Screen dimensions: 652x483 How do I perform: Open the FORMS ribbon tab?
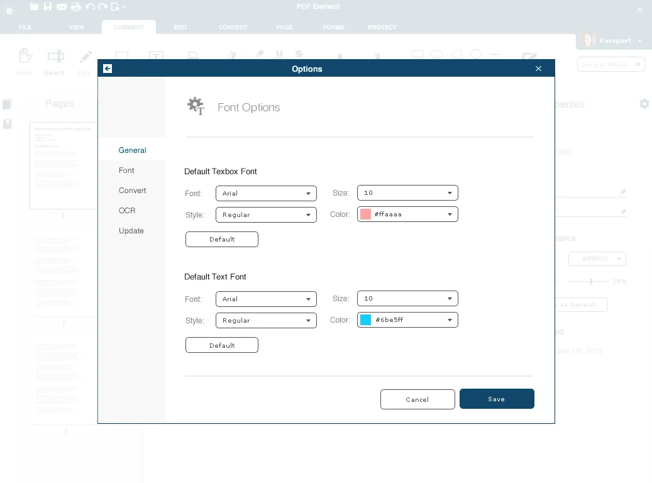coord(333,28)
